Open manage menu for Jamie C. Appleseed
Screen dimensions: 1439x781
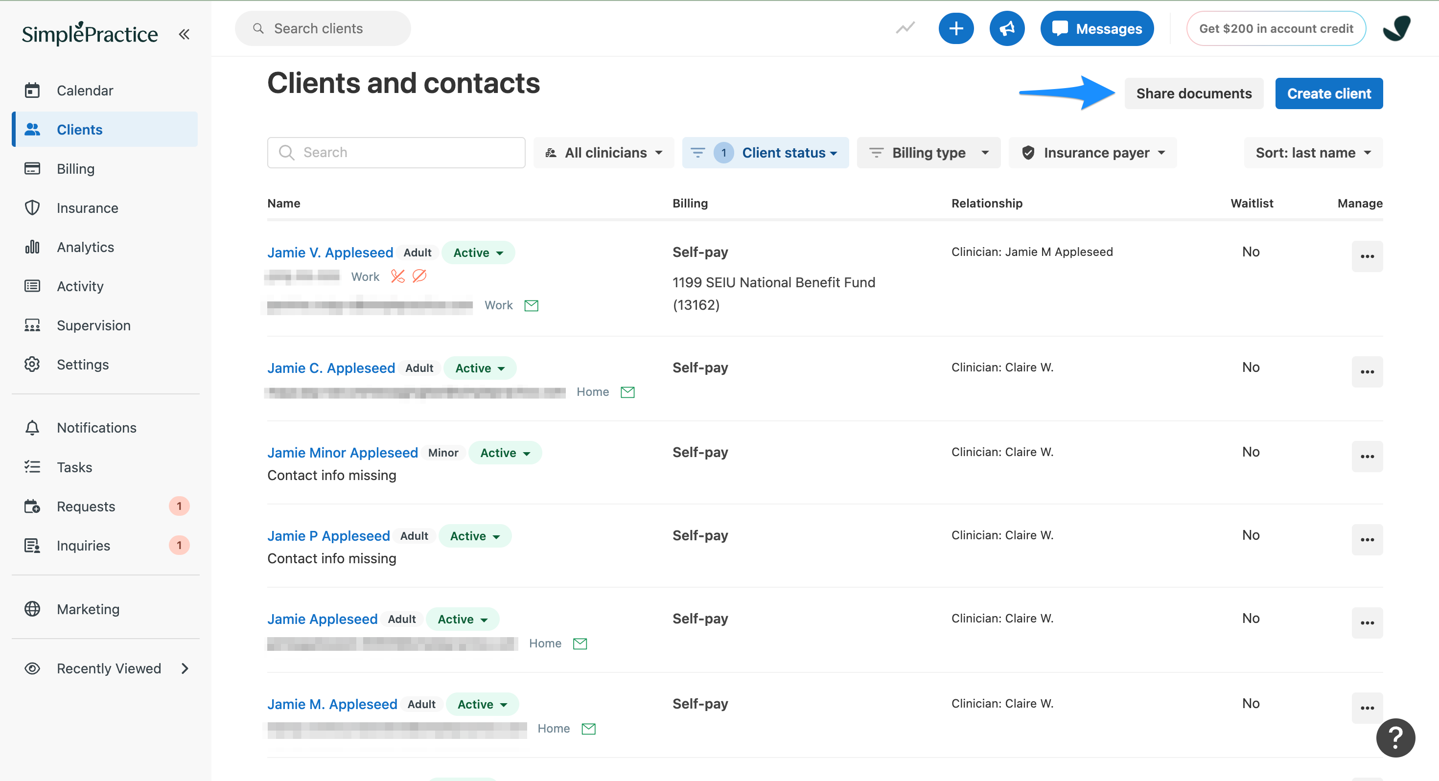tap(1367, 372)
